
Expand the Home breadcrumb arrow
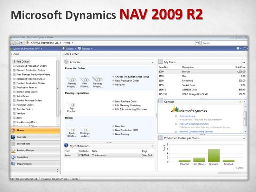pyautogui.click(x=72, y=43)
